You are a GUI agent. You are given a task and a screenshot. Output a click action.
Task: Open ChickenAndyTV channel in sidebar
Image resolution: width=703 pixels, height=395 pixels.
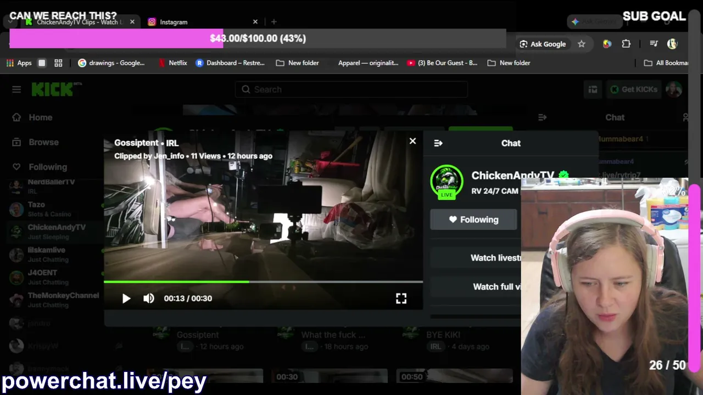coord(55,232)
